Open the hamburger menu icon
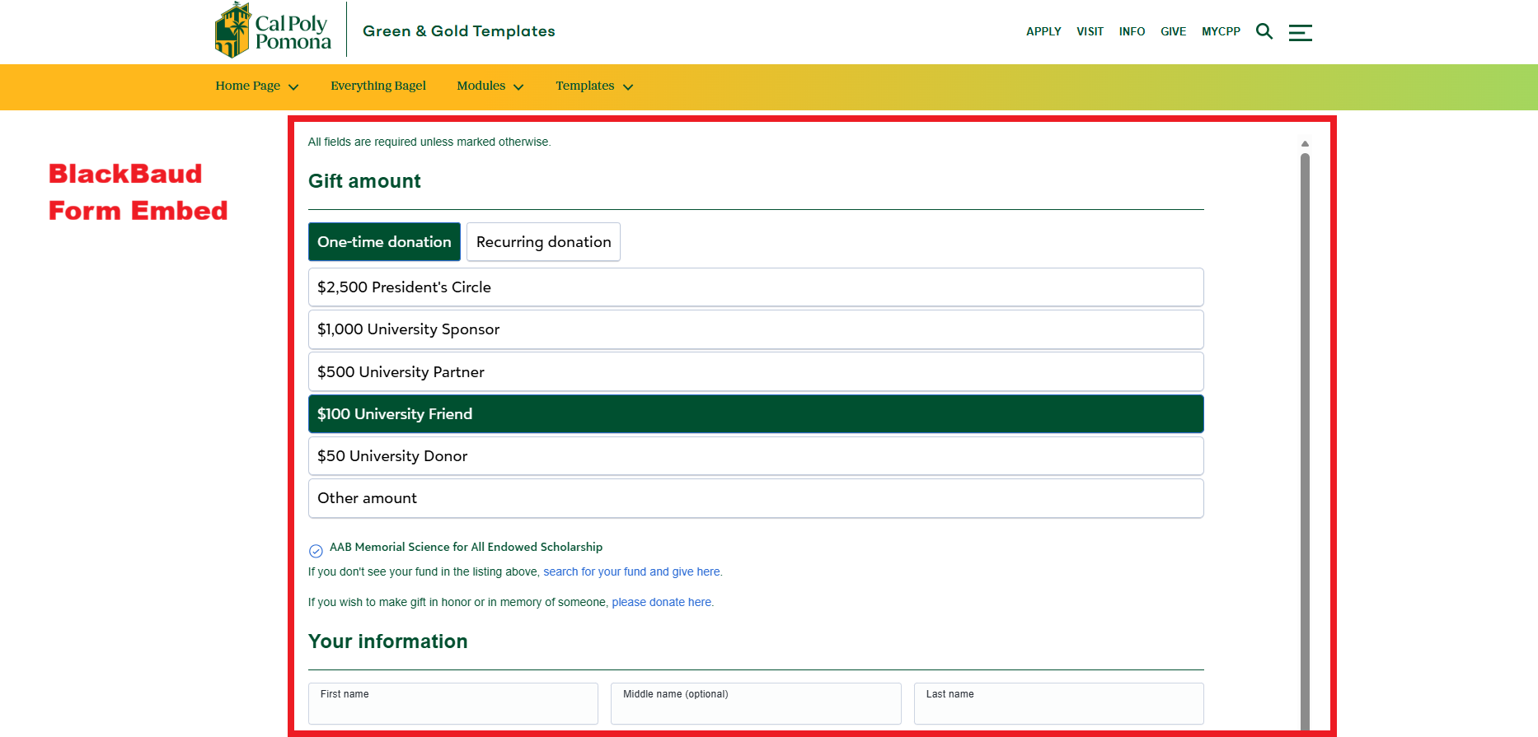The width and height of the screenshot is (1538, 737). coord(1300,32)
